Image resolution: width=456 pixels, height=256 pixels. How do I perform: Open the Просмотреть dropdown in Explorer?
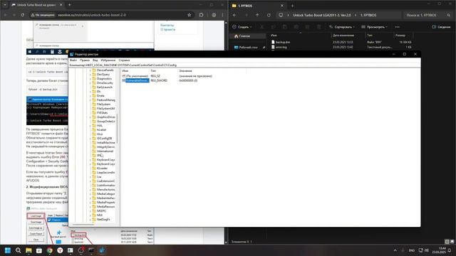(375, 27)
